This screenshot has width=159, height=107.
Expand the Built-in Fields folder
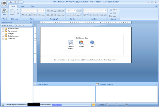[3, 29]
